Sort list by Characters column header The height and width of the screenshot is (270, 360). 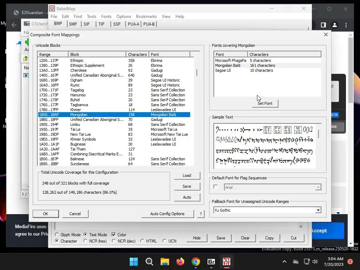click(137, 54)
